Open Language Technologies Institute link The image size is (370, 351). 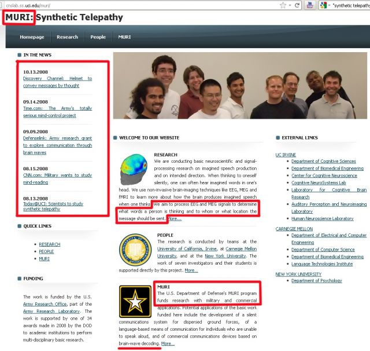(x=322, y=264)
